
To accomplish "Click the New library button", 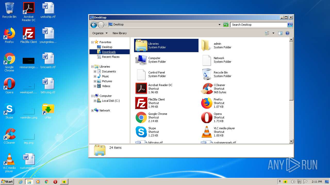I will click(x=120, y=33).
